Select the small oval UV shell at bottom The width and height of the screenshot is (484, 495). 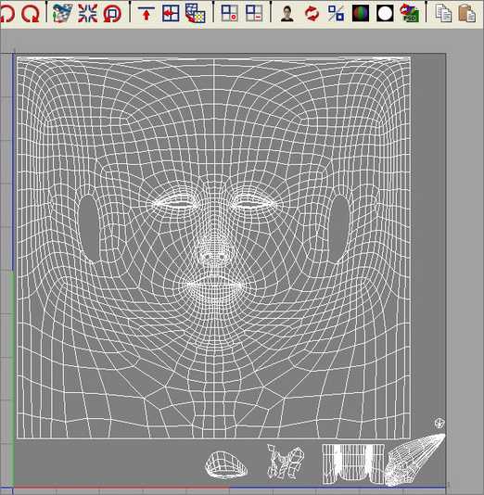pos(226,464)
